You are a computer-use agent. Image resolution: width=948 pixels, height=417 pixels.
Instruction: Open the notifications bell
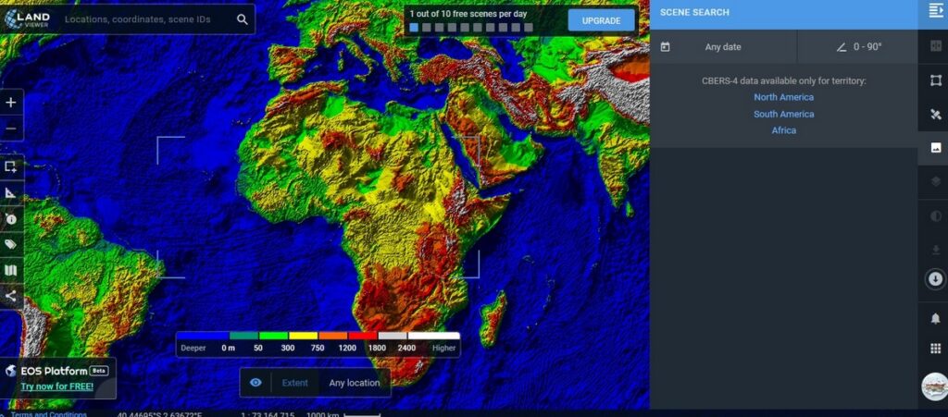click(x=934, y=318)
